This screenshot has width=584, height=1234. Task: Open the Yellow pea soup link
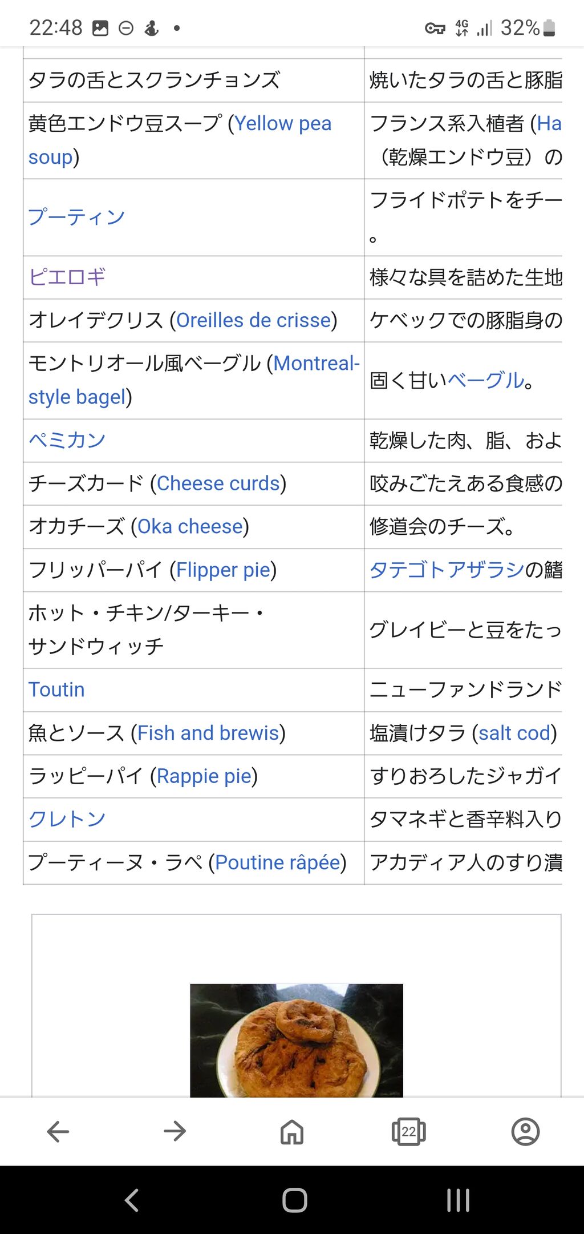tap(282, 124)
